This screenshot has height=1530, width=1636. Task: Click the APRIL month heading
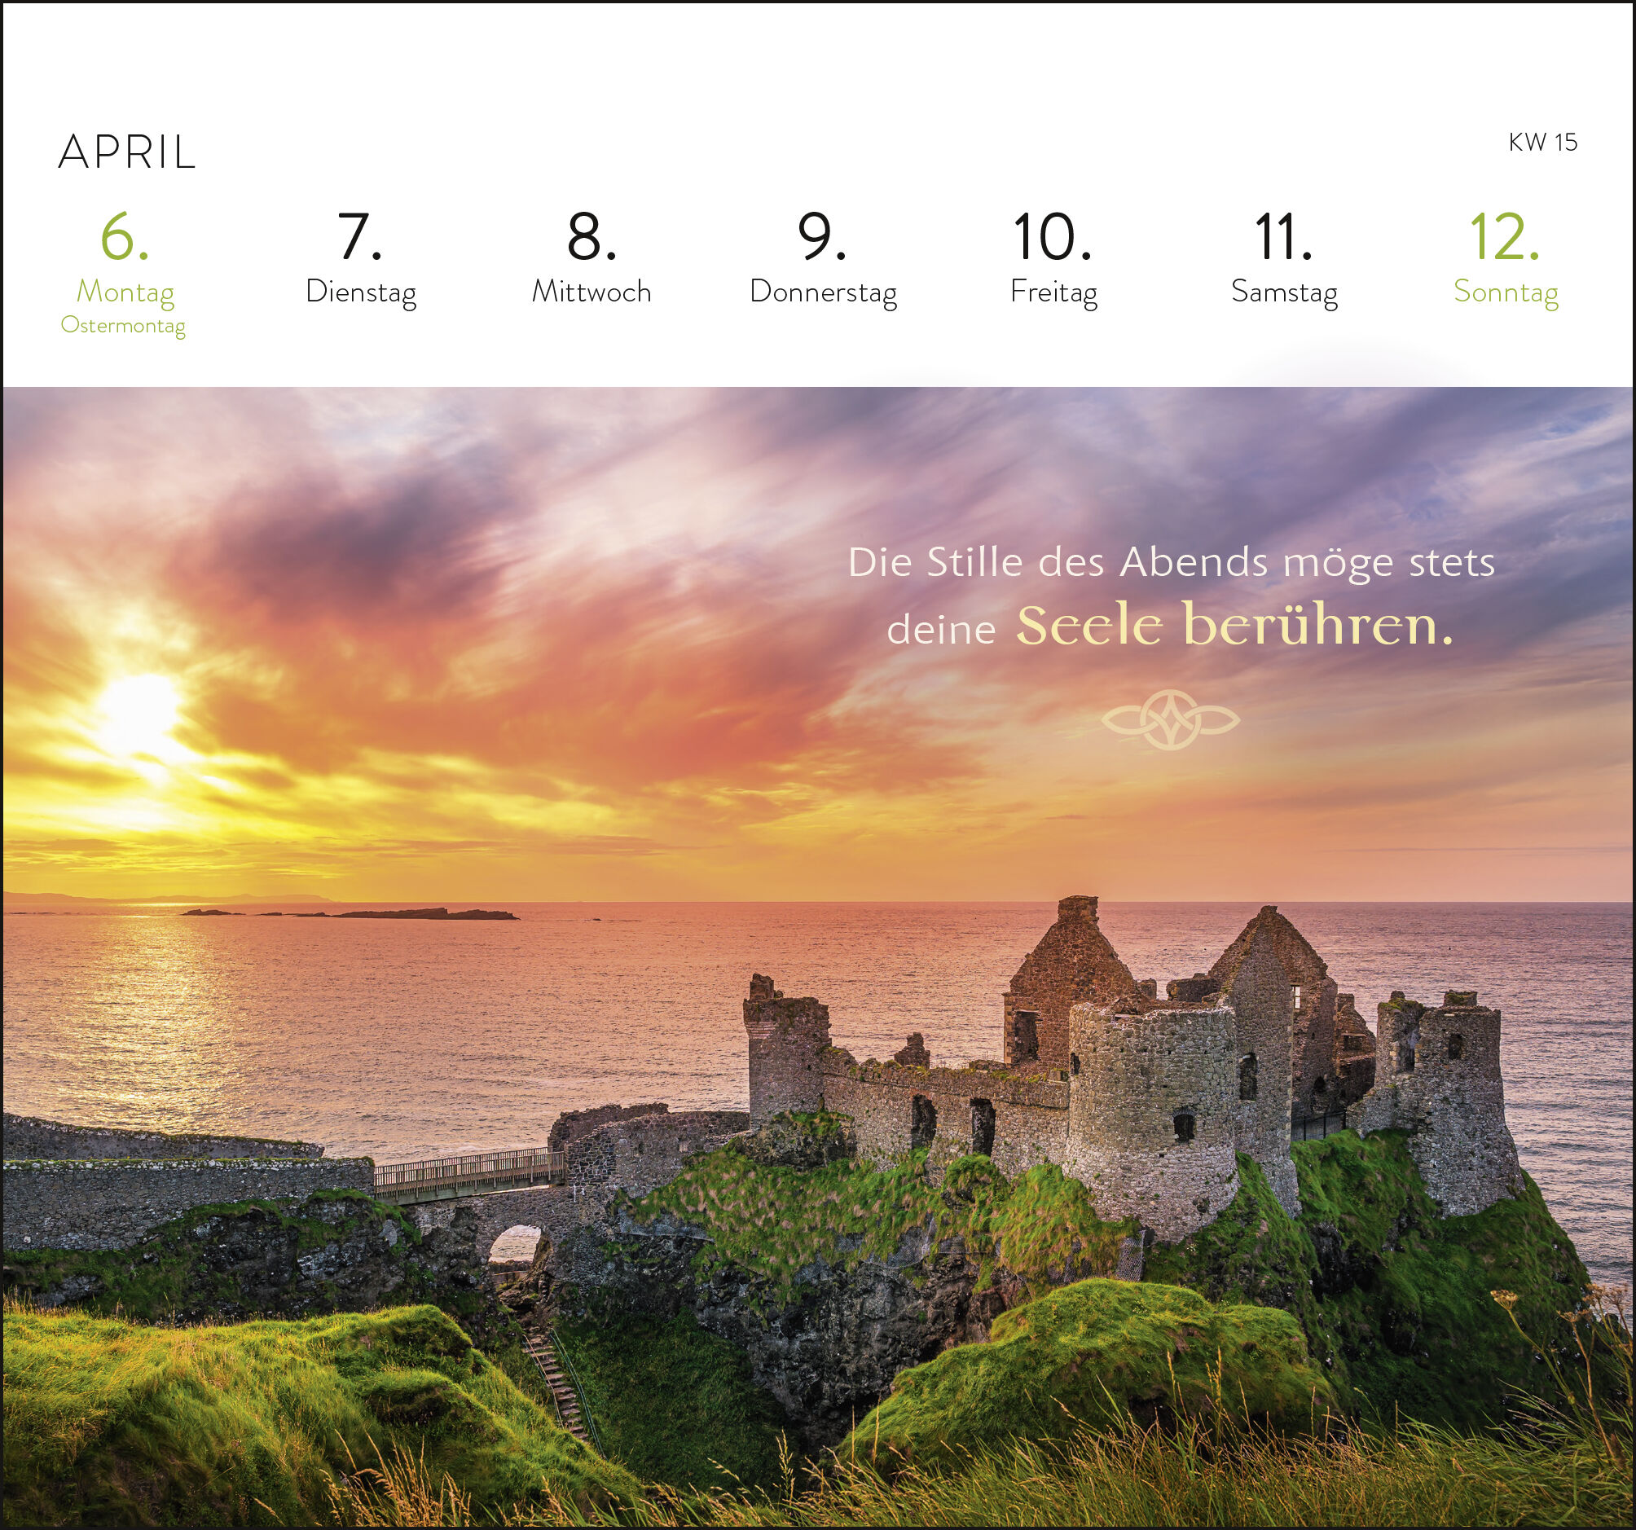coord(127,152)
